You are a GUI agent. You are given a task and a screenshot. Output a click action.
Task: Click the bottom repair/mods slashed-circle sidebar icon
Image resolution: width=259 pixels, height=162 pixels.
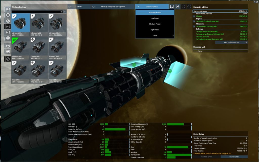[x=8, y=59]
